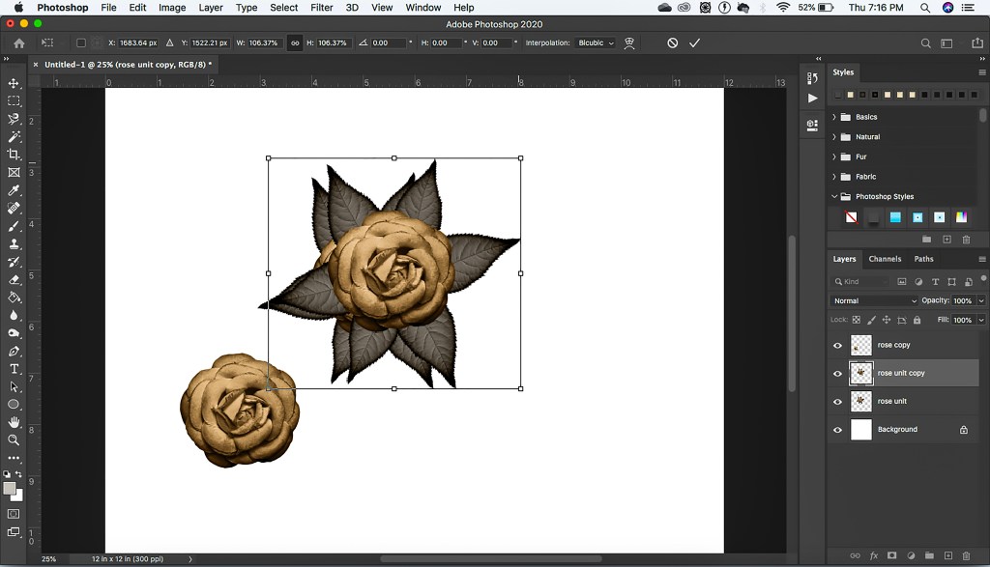Select the Hand tool
This screenshot has width=990, height=567.
coord(14,422)
